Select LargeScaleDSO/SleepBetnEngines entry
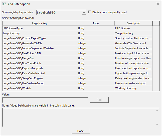The width and height of the screenshot is (162, 136). (40, 78)
